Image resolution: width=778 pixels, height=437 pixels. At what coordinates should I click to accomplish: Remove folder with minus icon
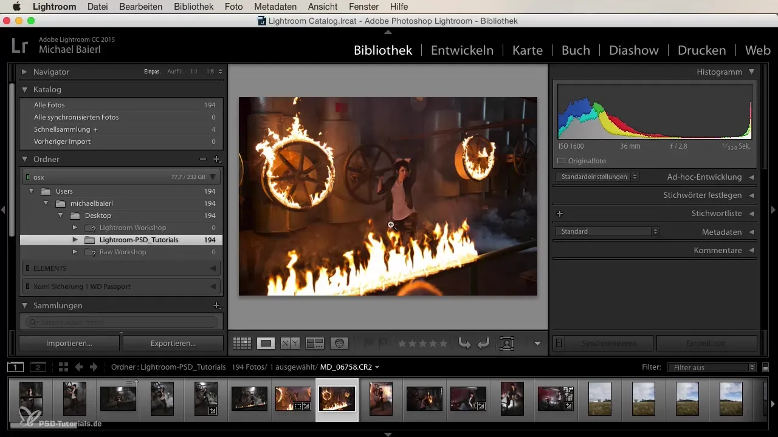coord(203,159)
